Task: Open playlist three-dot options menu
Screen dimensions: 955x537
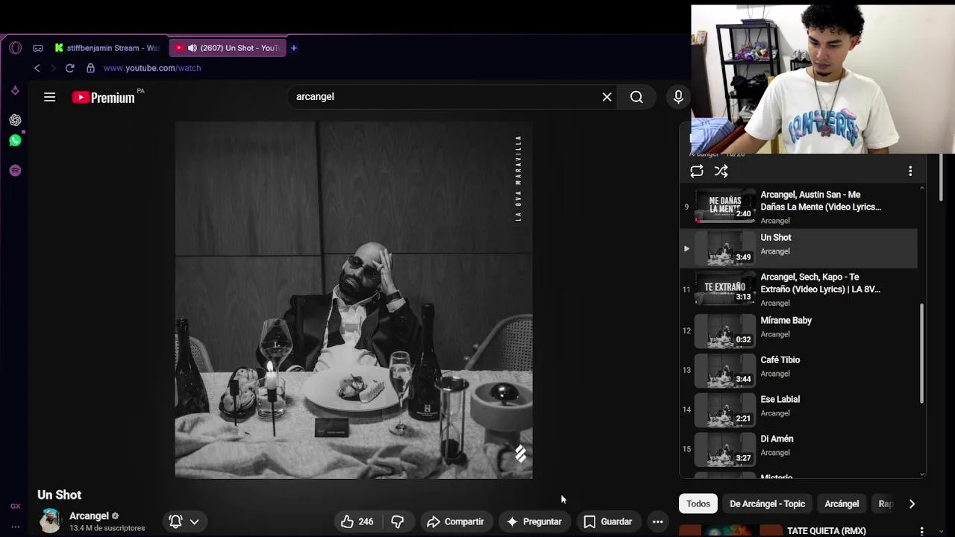Action: click(x=910, y=172)
